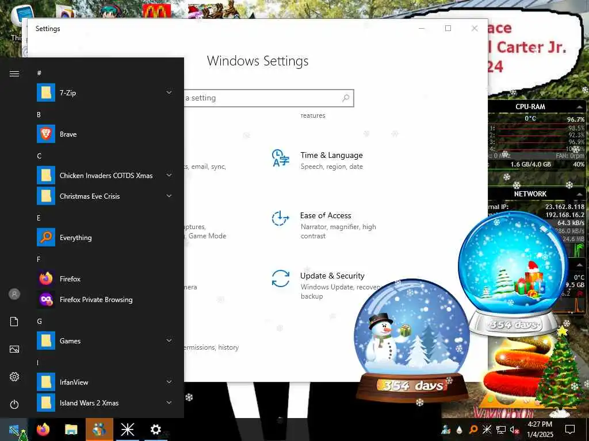Click the 23.162.8.118 IP address text
Image resolution: width=589 pixels, height=441 pixels.
[565, 207]
